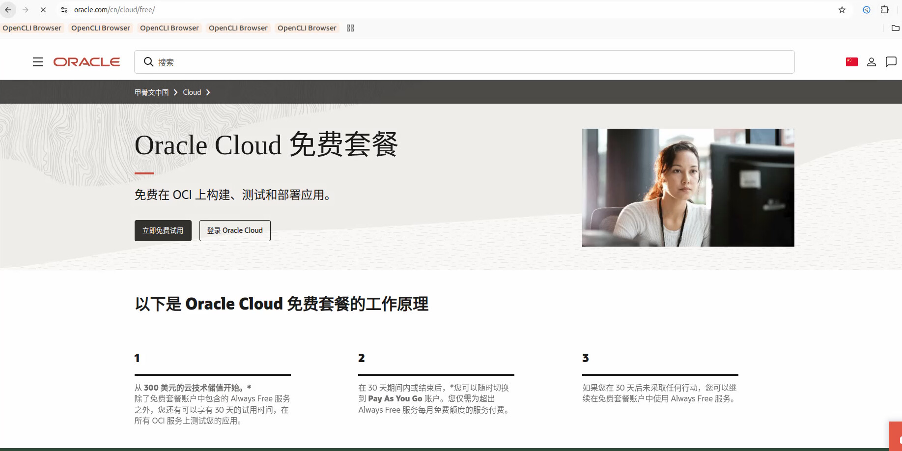The width and height of the screenshot is (902, 451).
Task: Click the Oracle logo
Action: pyautogui.click(x=86, y=62)
